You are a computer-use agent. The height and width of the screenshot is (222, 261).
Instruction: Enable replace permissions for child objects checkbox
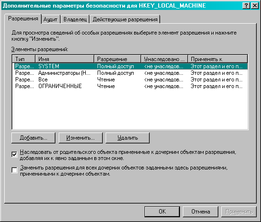[x=15, y=170]
